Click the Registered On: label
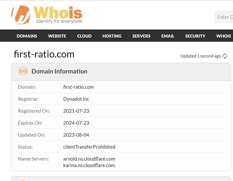Screen dimensions: 233x181 tap(34, 111)
